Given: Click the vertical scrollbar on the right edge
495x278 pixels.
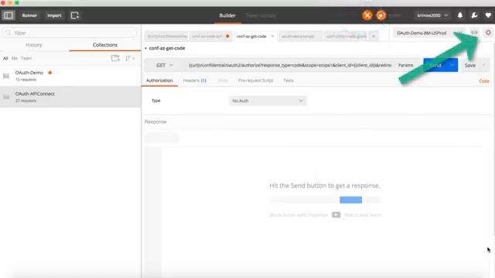Looking at the screenshot, I should 493,139.
